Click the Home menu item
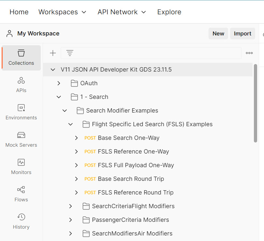264x241 pixels. 19,12
